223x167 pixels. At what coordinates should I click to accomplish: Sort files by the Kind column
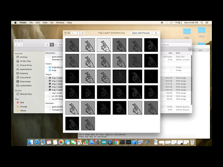coord(178,53)
